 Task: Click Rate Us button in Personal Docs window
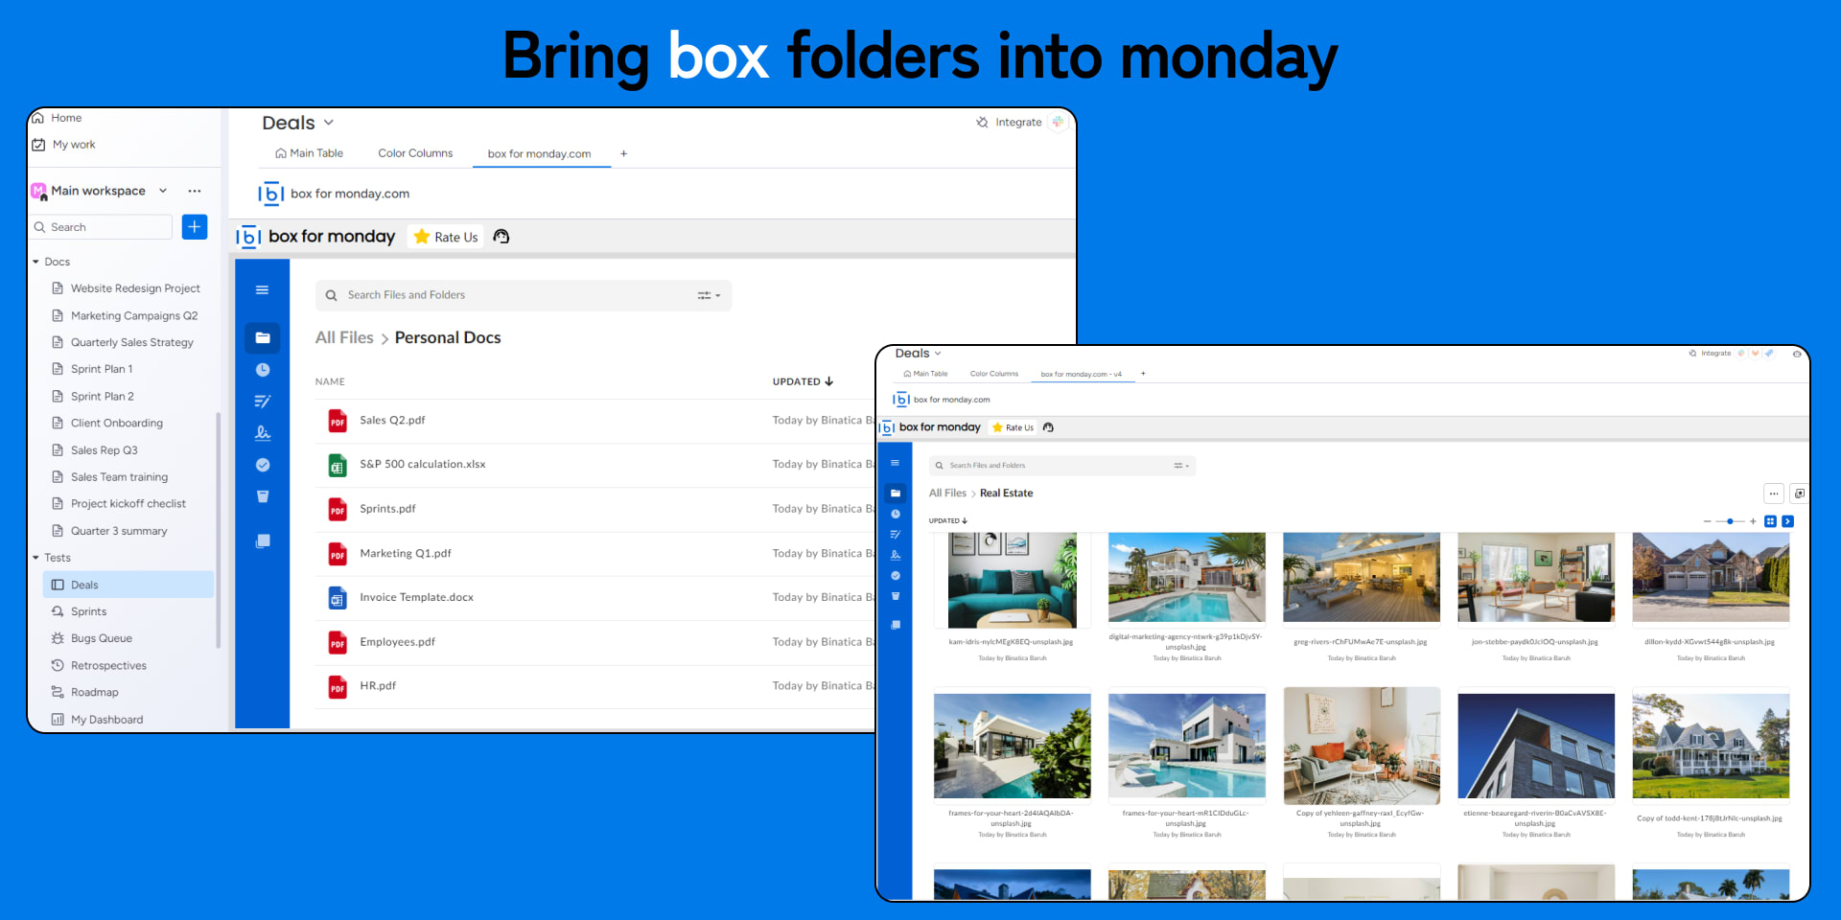[446, 237]
